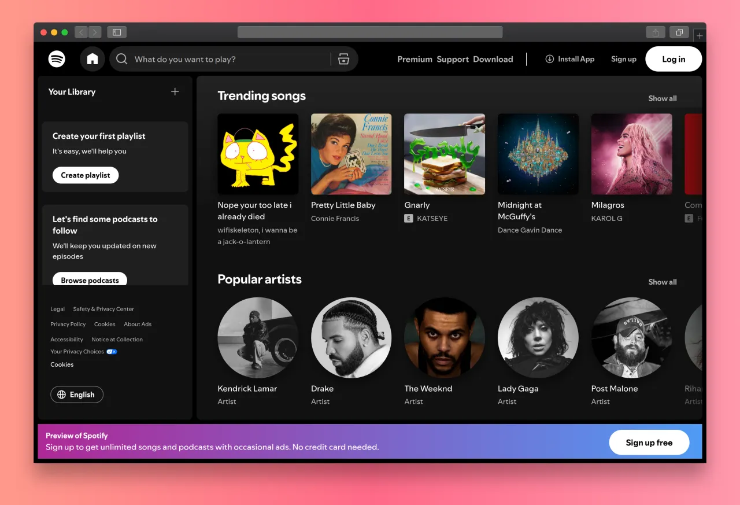Open Notice at Collection link

[117, 340]
